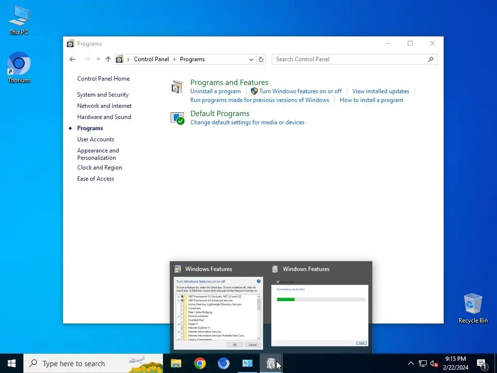Click the Type here to search box
497x373 pixels.
93,363
